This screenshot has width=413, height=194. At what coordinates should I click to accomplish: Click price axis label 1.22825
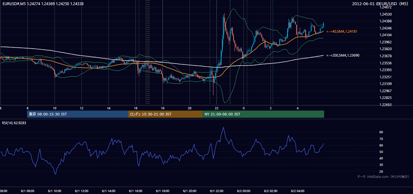click(385, 98)
